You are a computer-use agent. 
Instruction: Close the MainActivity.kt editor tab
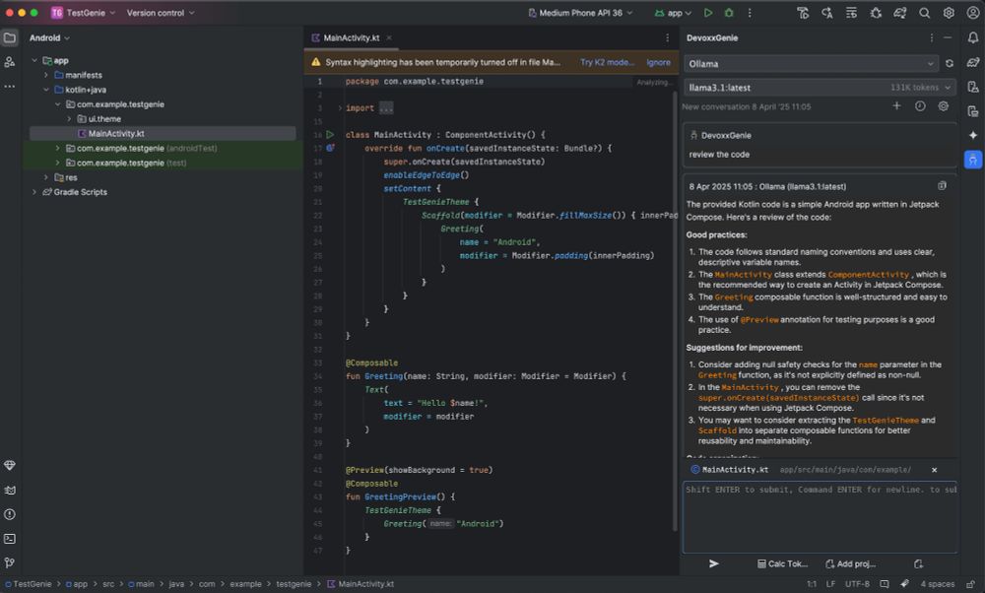coord(389,37)
